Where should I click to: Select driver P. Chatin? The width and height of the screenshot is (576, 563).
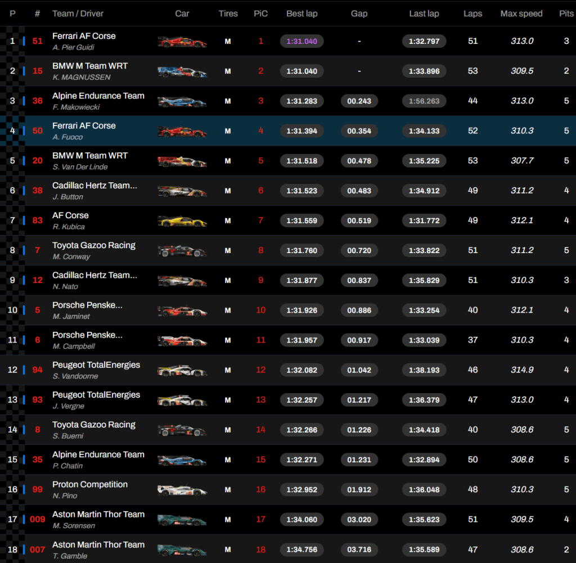pyautogui.click(x=67, y=466)
